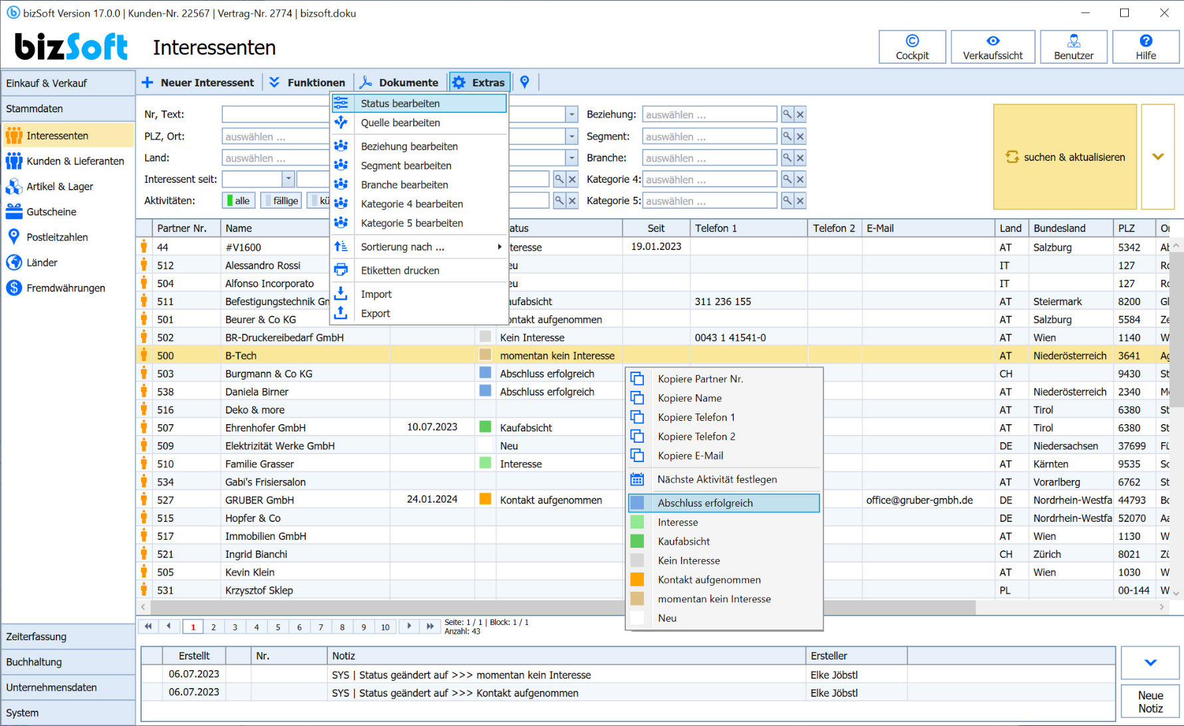Sort table by 'Bundesland' column header

coord(1070,228)
